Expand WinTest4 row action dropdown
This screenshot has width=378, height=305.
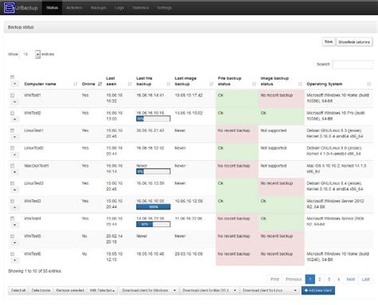coord(14,225)
